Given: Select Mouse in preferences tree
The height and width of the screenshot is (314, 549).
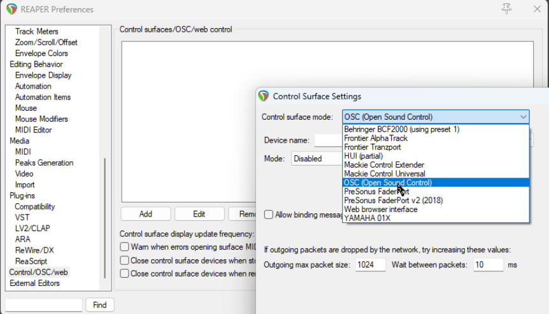Looking at the screenshot, I should (26, 108).
